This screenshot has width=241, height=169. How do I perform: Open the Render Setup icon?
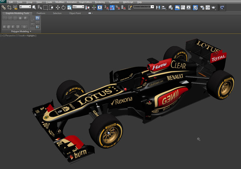pos(202,7)
